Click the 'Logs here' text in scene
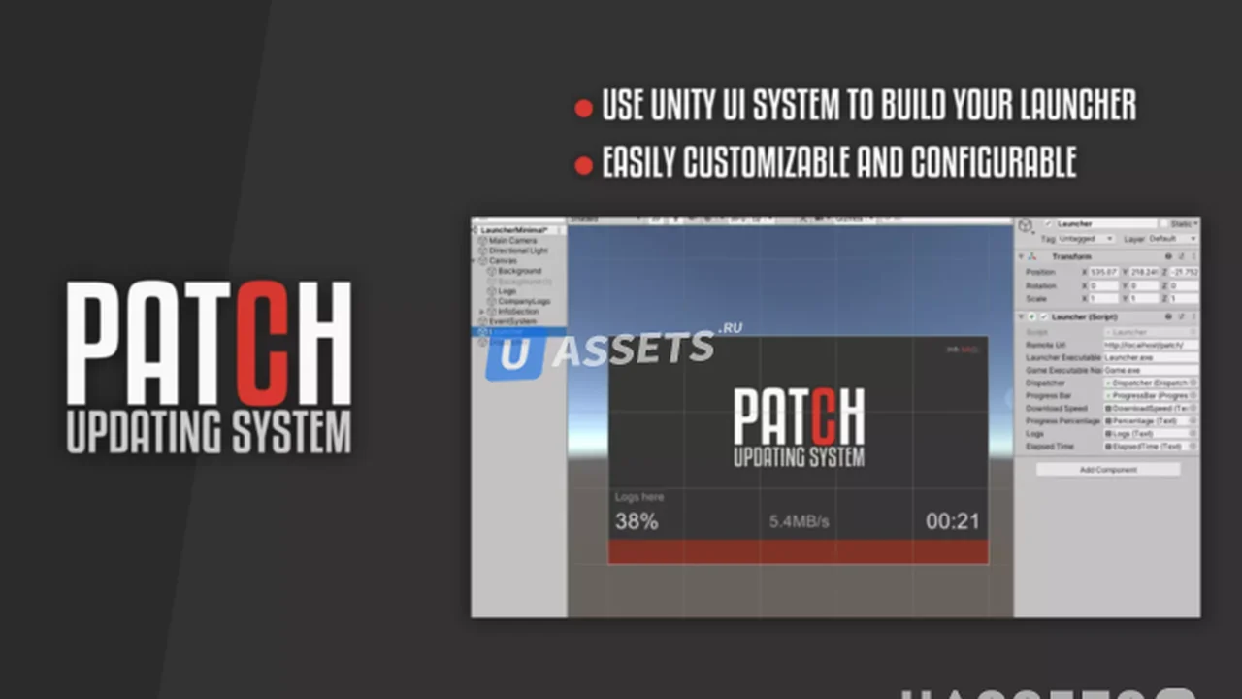Viewport: 1242px width, 699px height. [639, 496]
